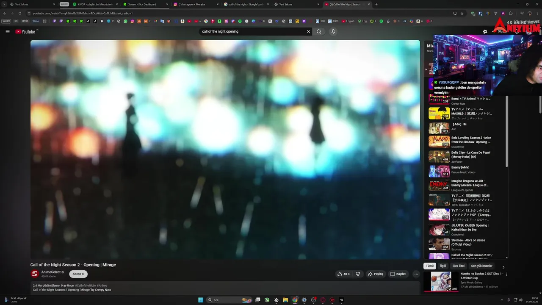Open Chrome three-dot menu
The height and width of the screenshot is (305, 542).
537,13
